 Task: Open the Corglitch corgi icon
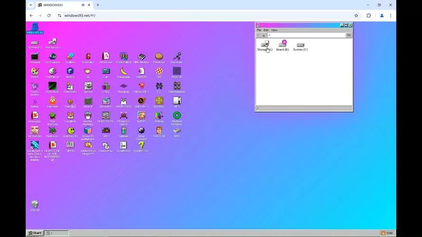pos(70,117)
